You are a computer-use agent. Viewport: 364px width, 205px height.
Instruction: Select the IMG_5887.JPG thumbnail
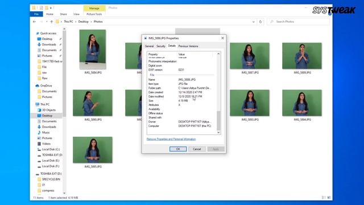point(250,56)
